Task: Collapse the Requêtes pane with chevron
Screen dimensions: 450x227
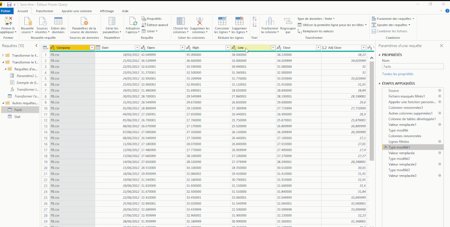Action: tap(36, 46)
